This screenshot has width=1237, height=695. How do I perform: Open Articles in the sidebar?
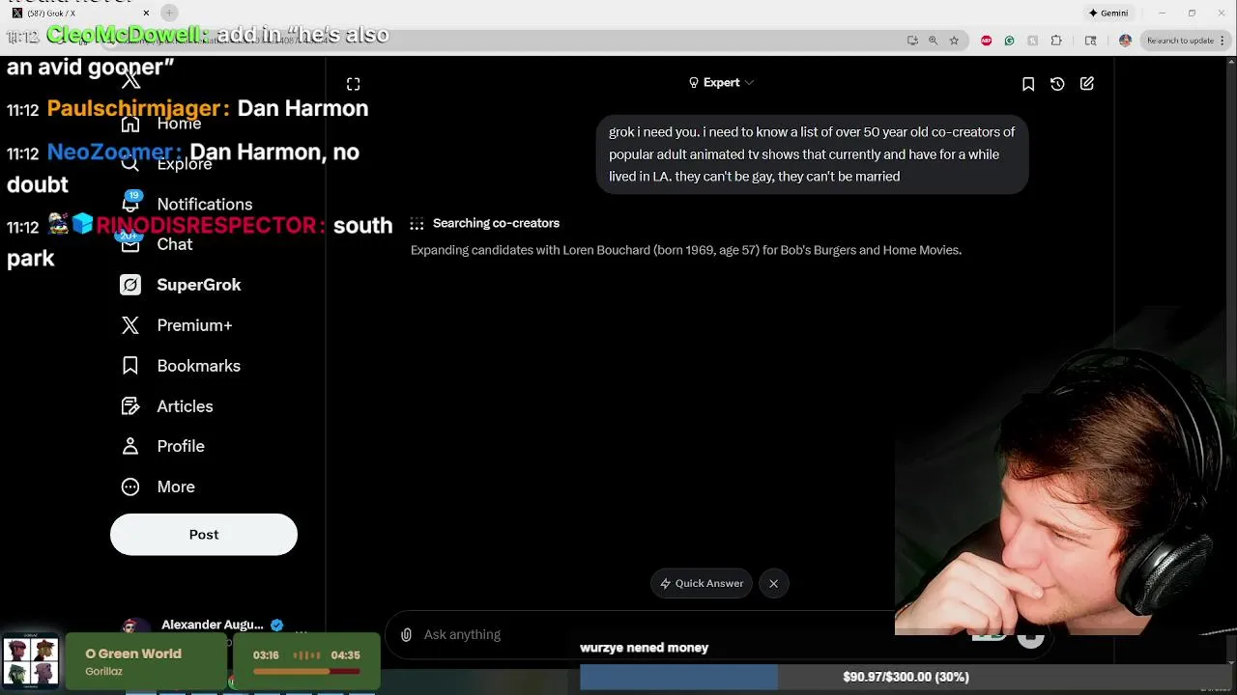tap(165, 406)
